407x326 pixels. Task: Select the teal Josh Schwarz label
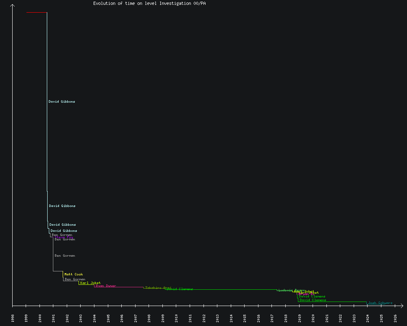pyautogui.click(x=380, y=303)
